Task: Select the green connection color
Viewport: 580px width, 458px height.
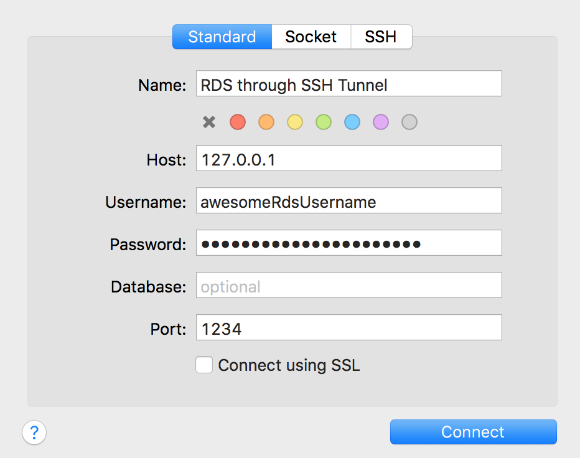Action: pos(323,122)
